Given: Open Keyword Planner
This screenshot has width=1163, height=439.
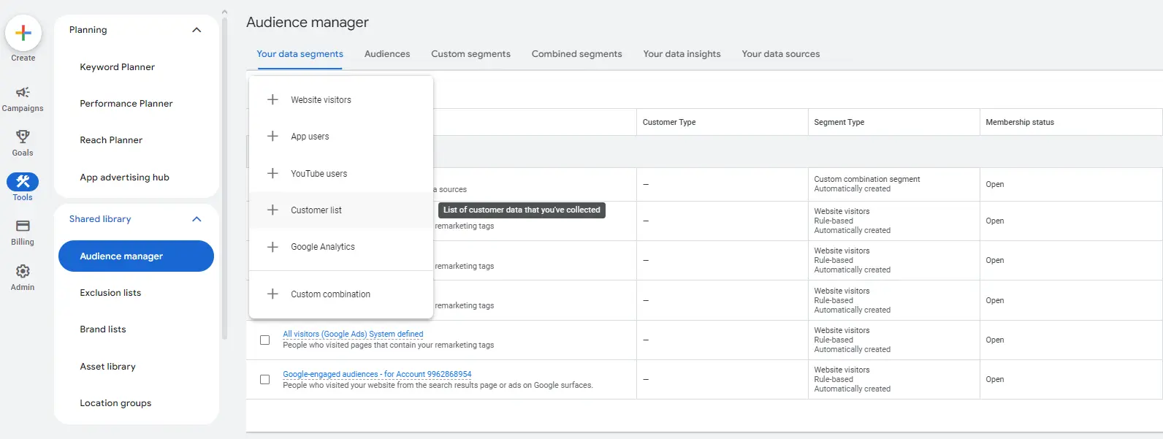Looking at the screenshot, I should (x=117, y=66).
